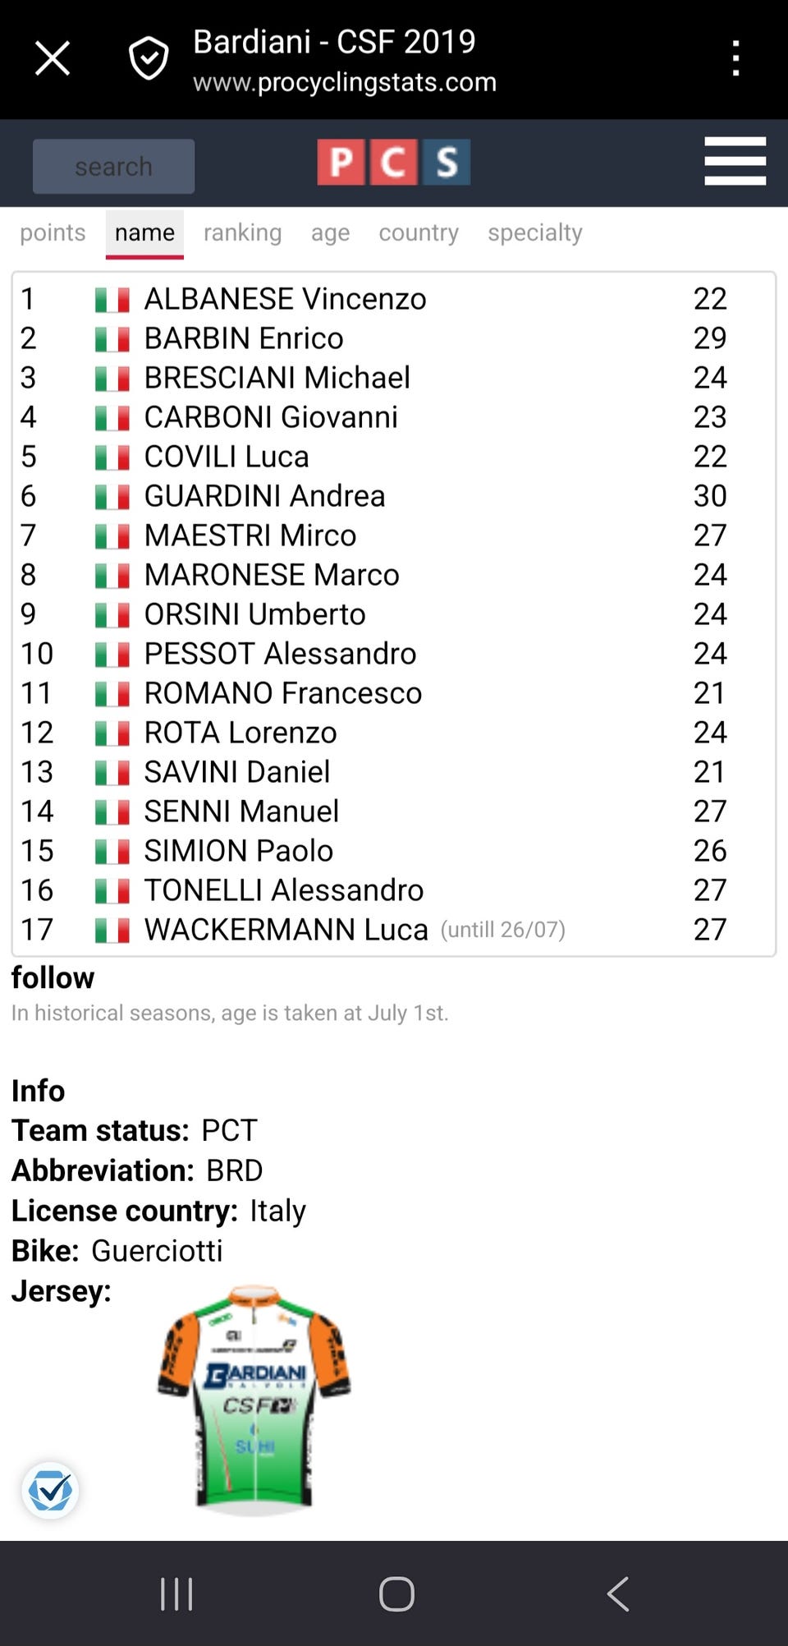788x1646 pixels.
Task: Select the ranking tab
Action: pyautogui.click(x=242, y=232)
